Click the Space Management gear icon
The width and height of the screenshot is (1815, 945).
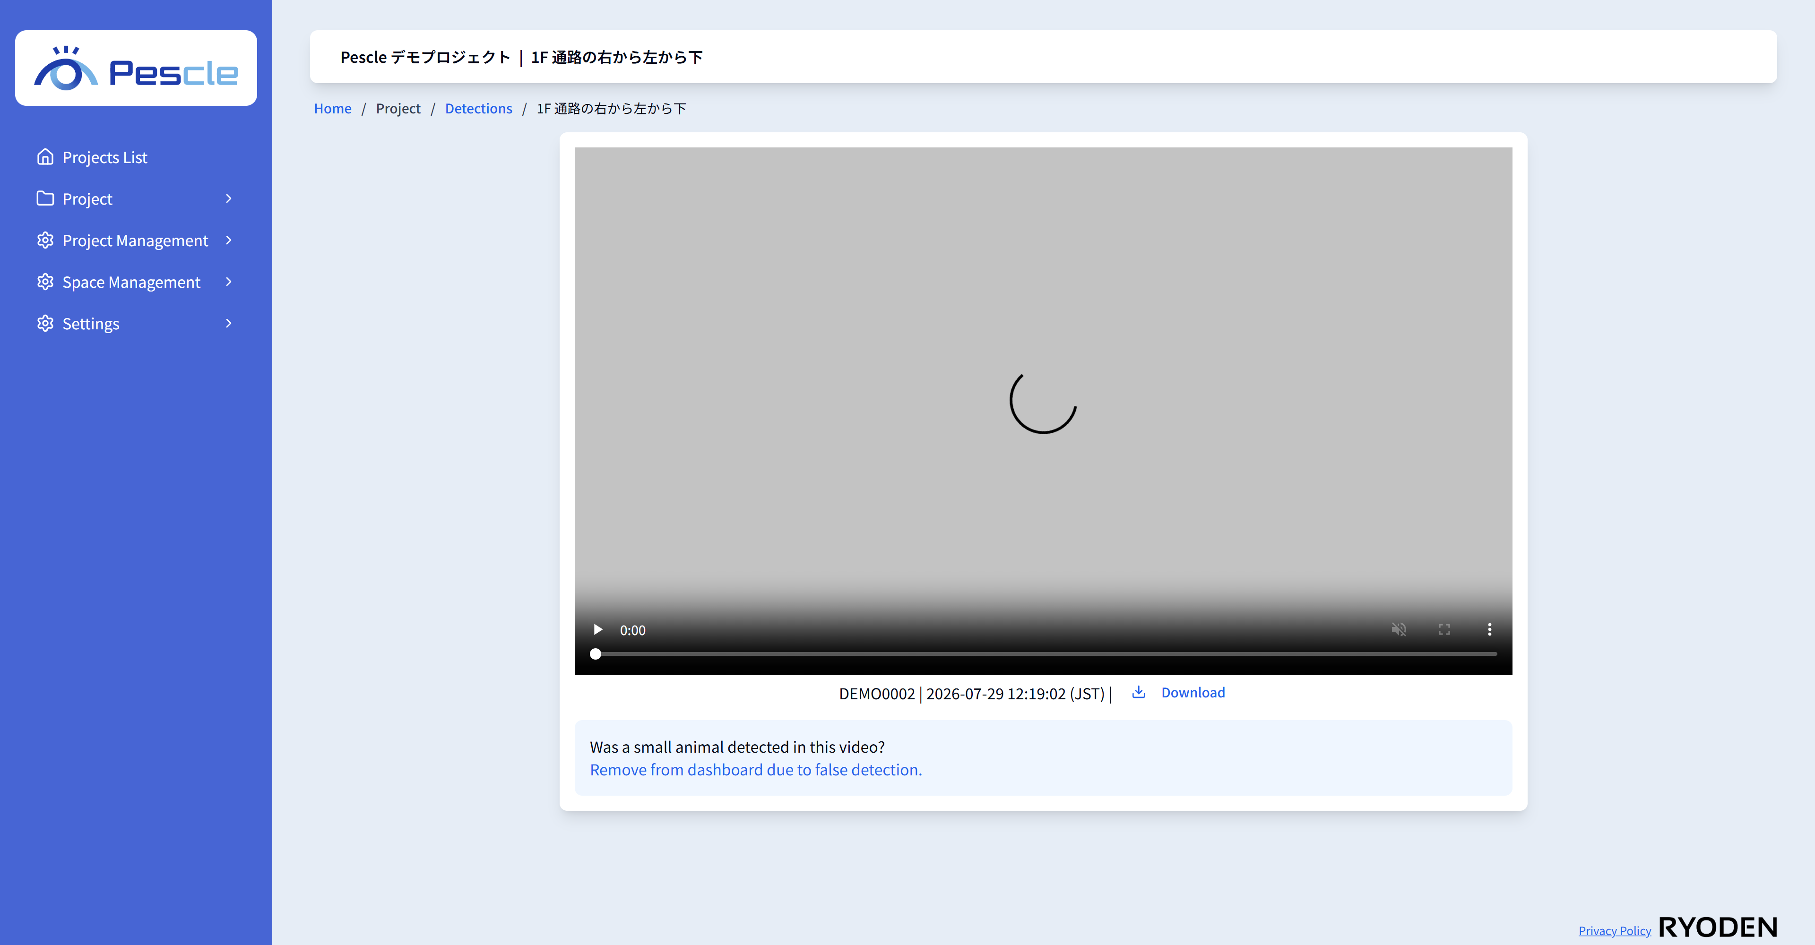tap(45, 282)
